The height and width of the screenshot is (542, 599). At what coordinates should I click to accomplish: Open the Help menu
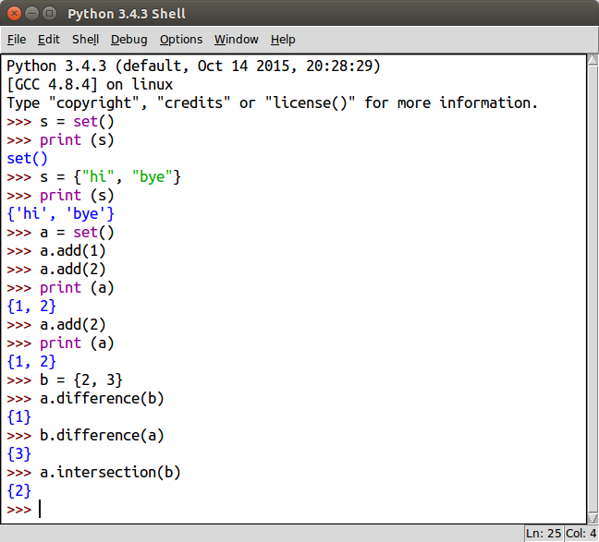point(283,39)
